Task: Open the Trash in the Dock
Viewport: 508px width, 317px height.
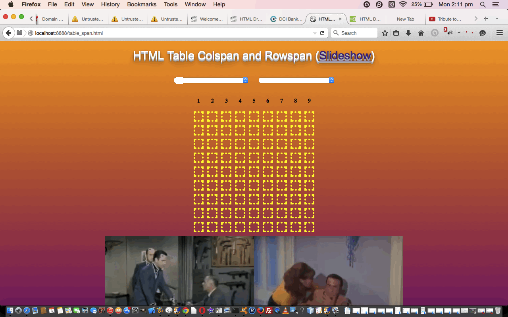Action: point(498,311)
